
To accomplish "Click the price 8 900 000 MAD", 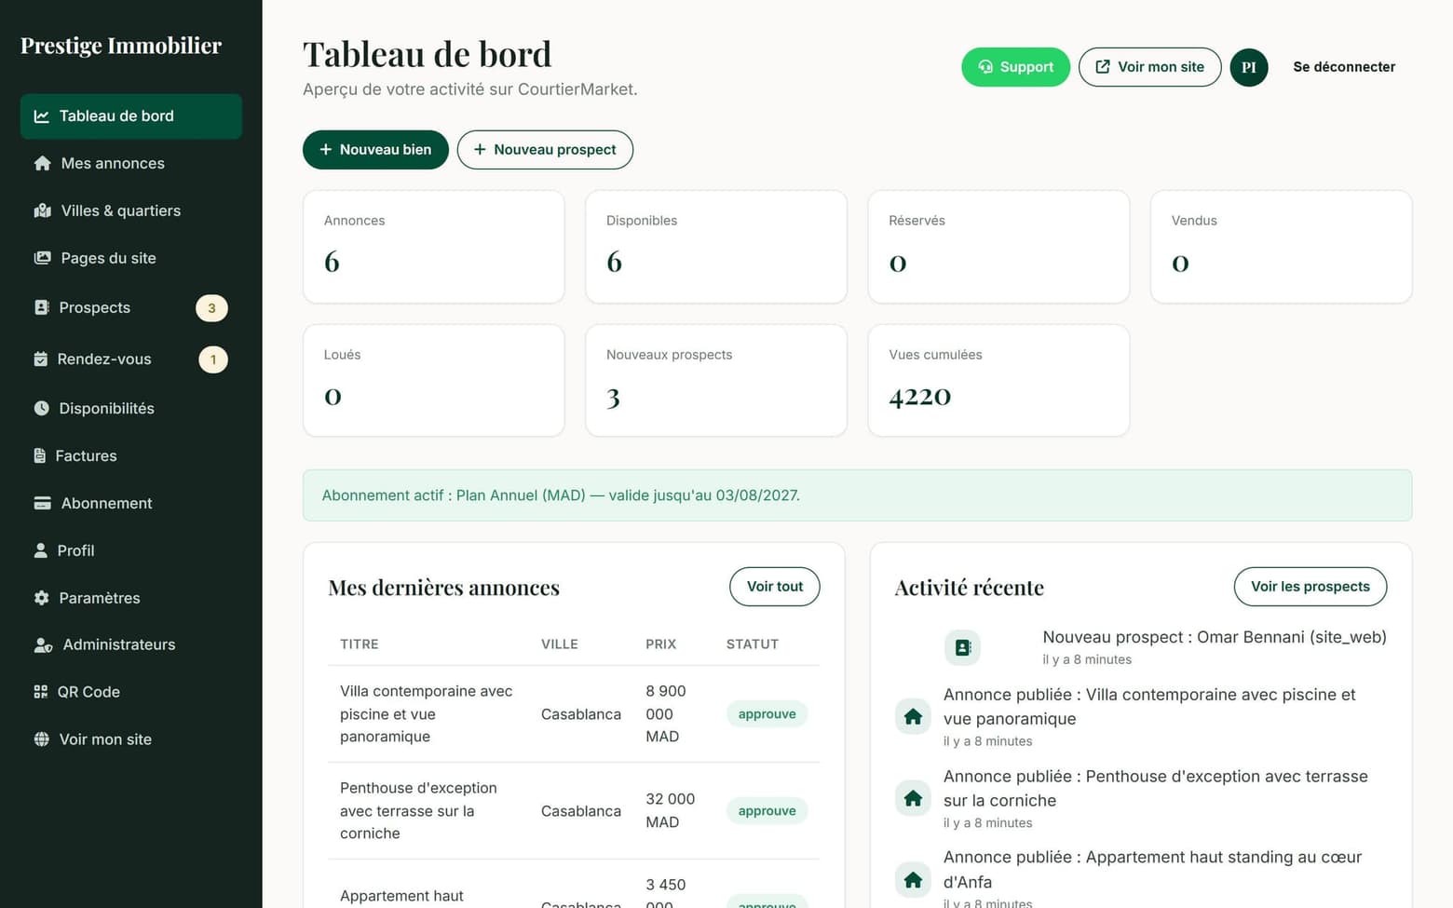I will pos(666,714).
